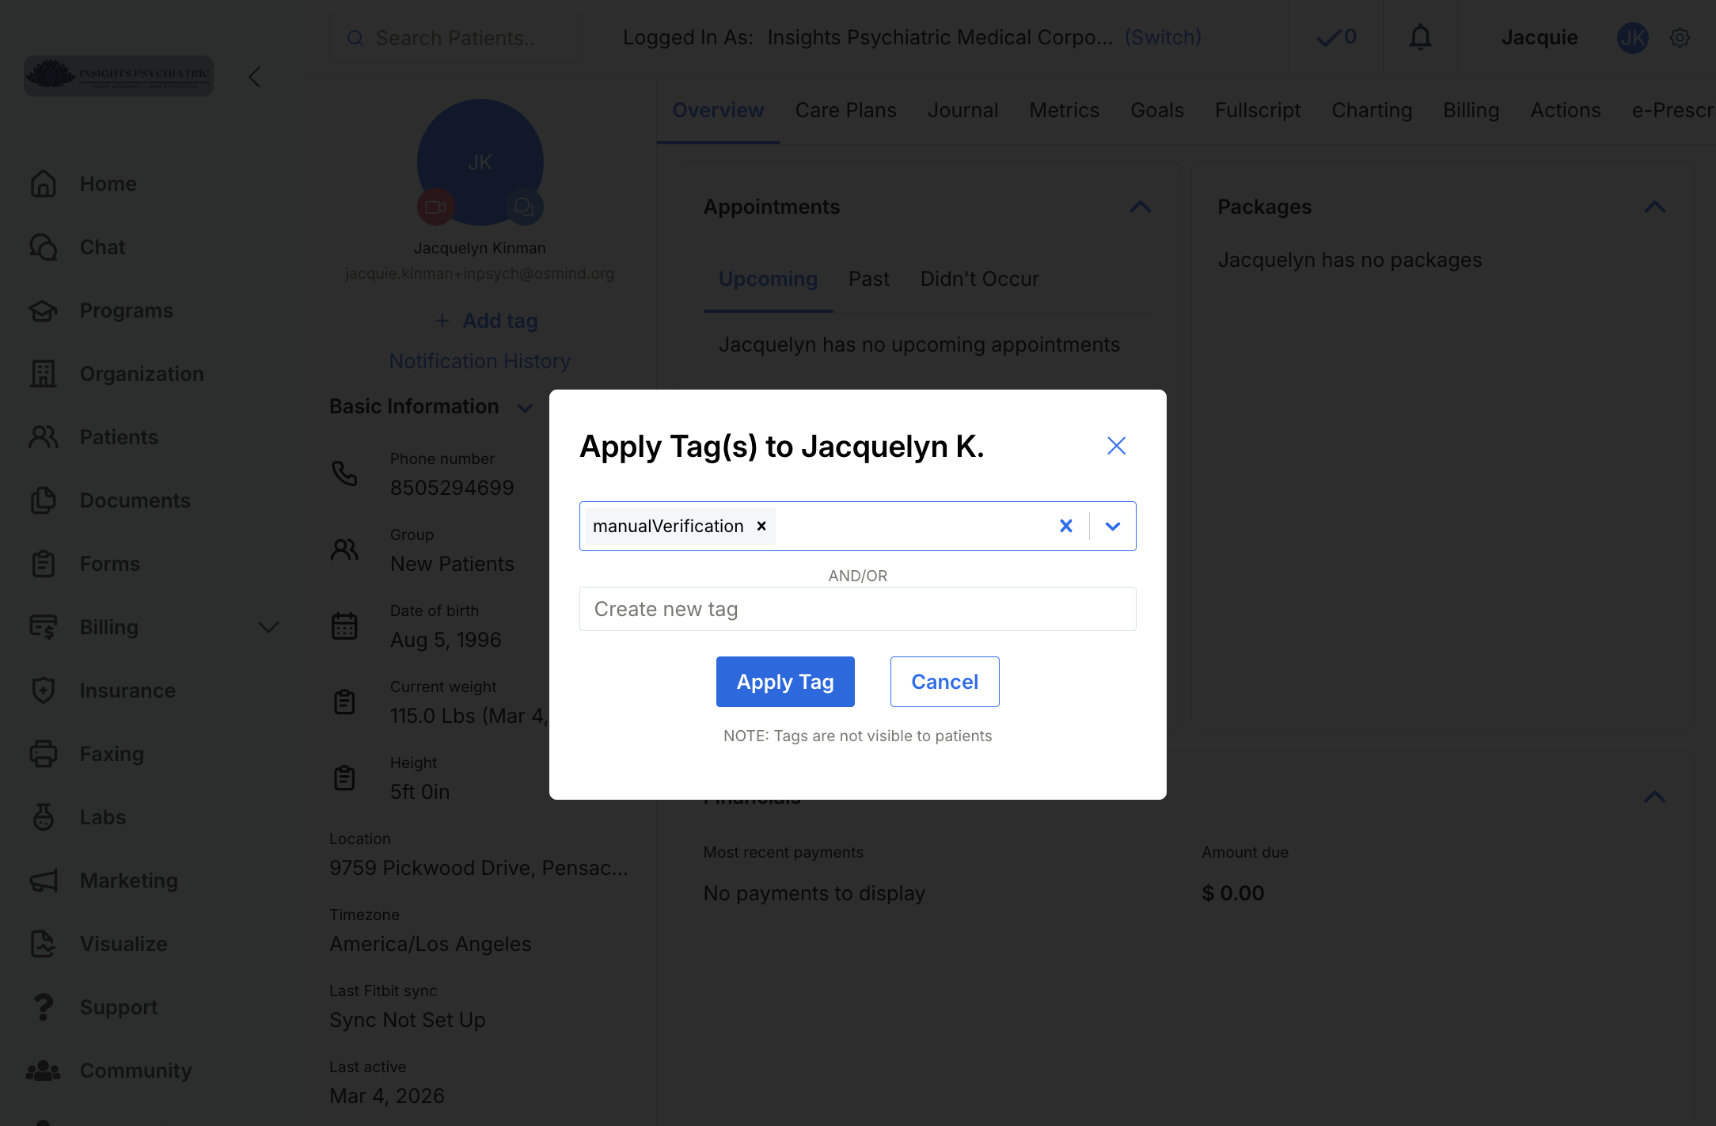Collapse the Financials panel chevron
The width and height of the screenshot is (1716, 1126).
[x=1654, y=796]
